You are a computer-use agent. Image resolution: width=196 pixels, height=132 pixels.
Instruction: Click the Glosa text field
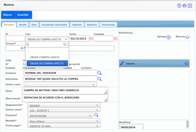click(x=65, y=90)
